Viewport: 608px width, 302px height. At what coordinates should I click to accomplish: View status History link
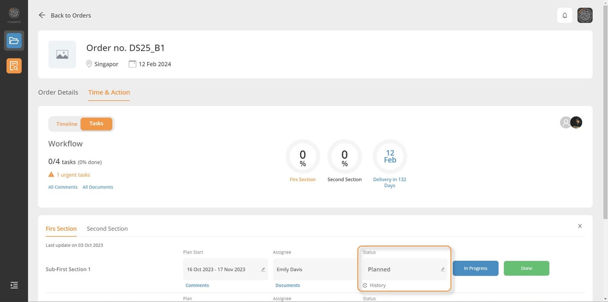[x=377, y=286]
